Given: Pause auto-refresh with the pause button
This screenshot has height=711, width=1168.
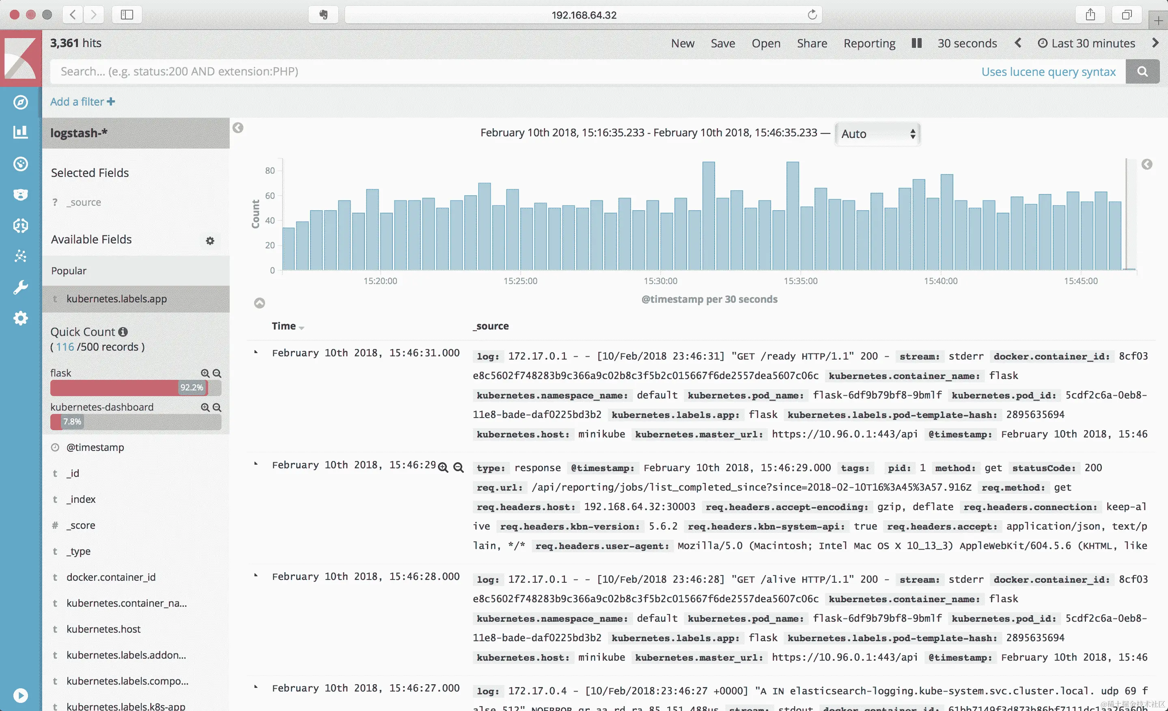Looking at the screenshot, I should tap(916, 43).
